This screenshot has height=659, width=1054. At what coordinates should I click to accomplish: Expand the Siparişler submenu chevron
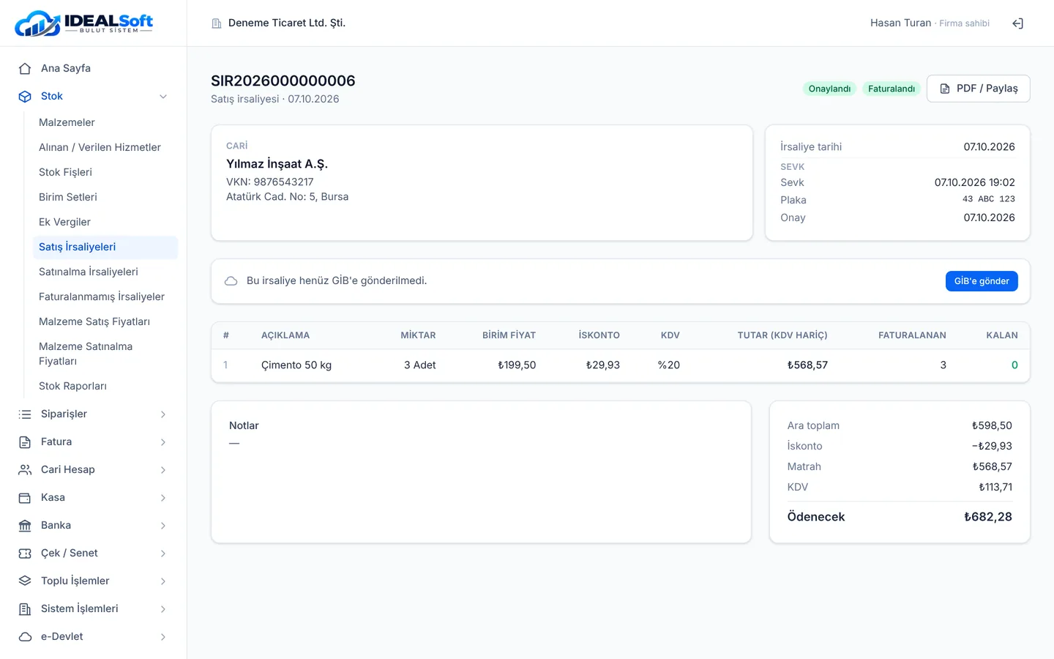click(163, 414)
